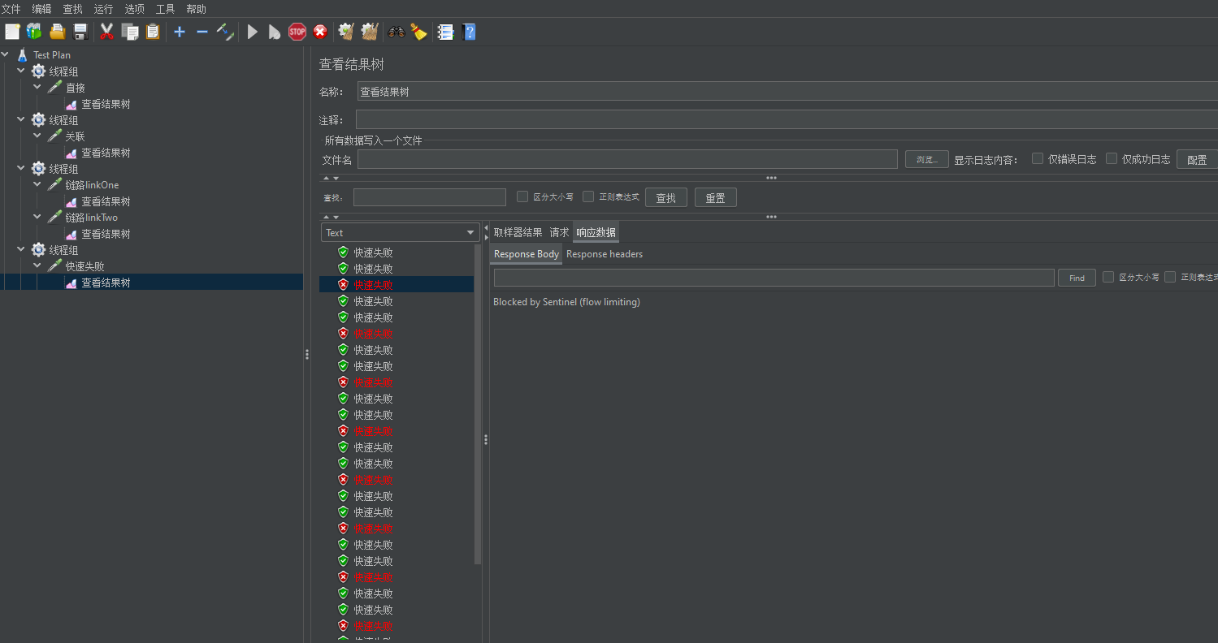This screenshot has width=1218, height=643.
Task: Collapse the 快速失败 sampler tree node
Action: tap(37, 266)
